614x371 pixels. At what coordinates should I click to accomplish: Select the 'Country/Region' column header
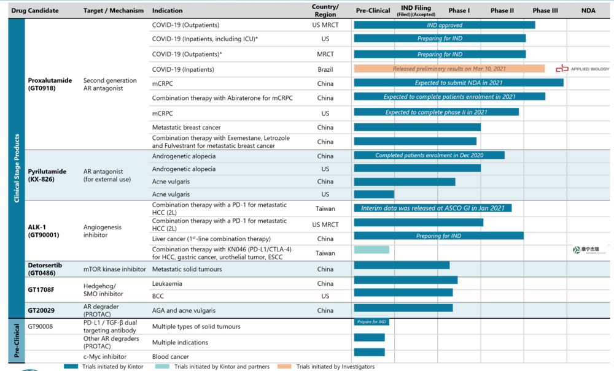pyautogui.click(x=324, y=10)
